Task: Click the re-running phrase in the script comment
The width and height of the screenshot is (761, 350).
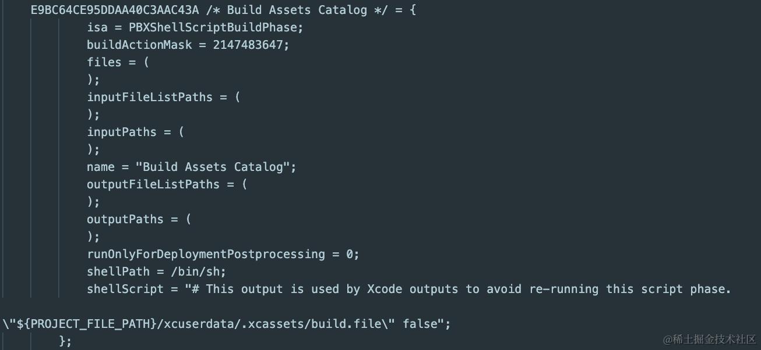Action: point(564,289)
